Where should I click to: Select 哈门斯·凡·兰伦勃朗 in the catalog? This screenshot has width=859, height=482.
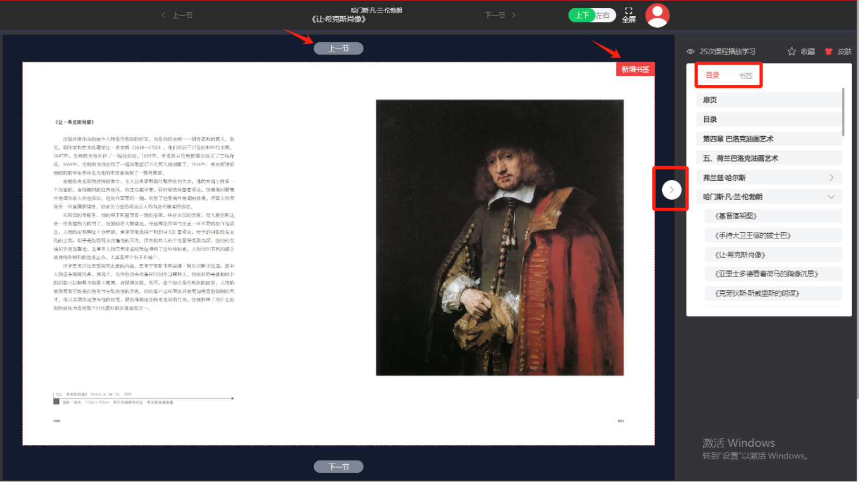769,197
